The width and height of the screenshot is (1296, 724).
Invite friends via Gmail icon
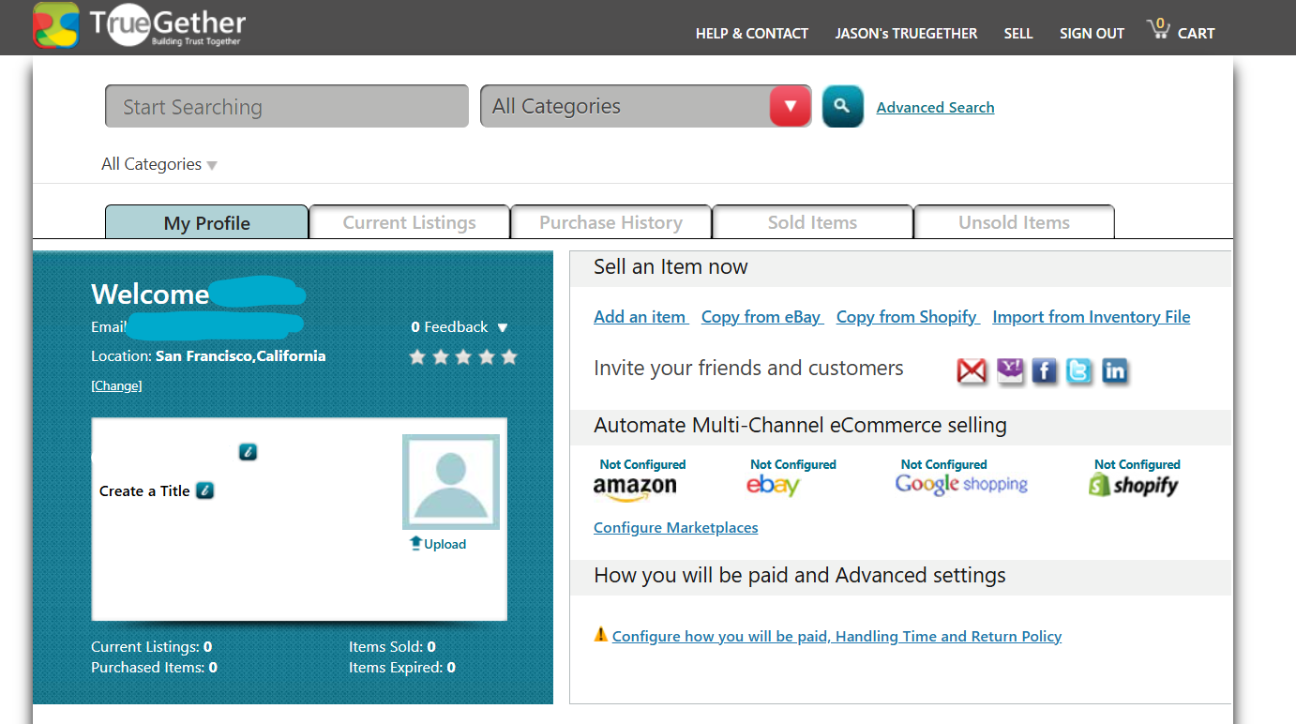(972, 371)
